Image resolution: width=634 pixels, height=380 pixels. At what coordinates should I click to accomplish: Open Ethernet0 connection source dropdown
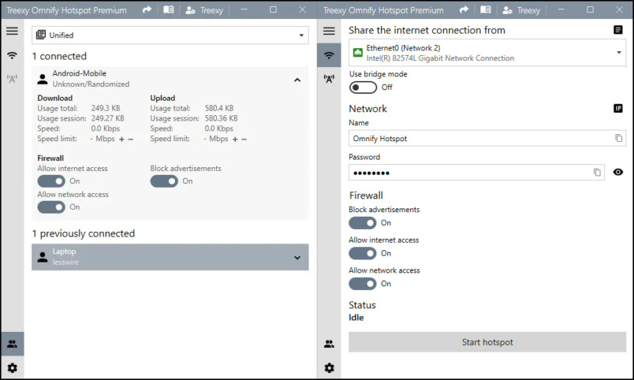pos(487,53)
